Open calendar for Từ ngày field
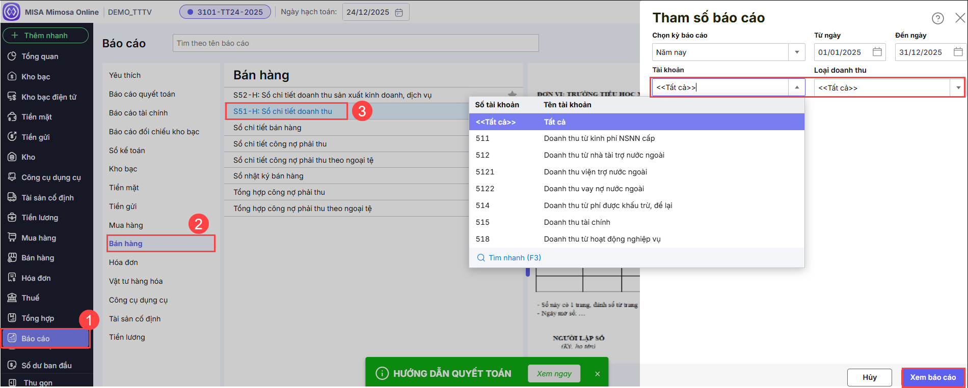This screenshot has height=388, width=968. coord(877,52)
